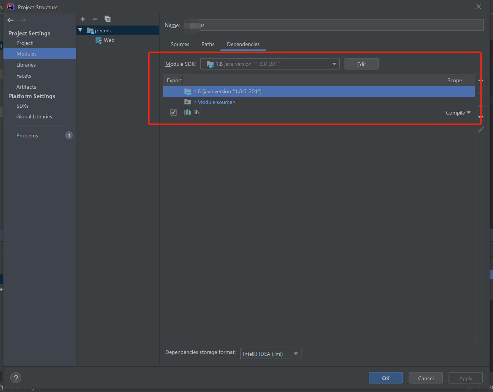Click the IntelliJ IDEA logo in the title bar
The height and width of the screenshot is (392, 493).
10,6
